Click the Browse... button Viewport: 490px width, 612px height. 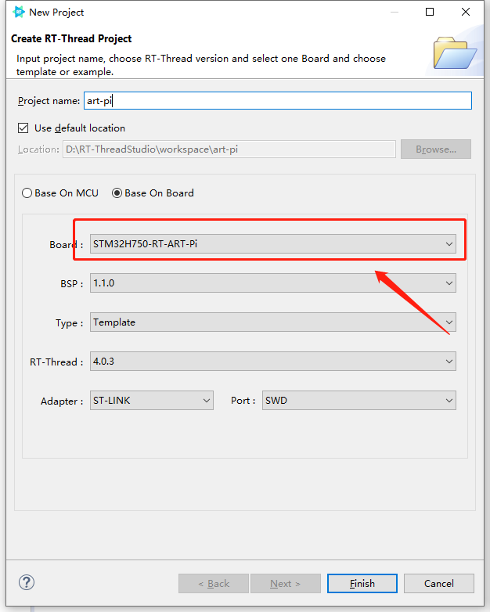click(x=436, y=149)
